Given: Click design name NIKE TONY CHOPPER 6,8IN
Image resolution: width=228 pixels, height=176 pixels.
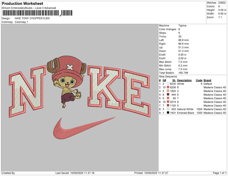Looking at the screenshot, I should [32, 18].
